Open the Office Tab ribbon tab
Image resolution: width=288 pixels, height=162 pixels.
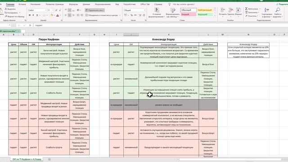(145, 4)
